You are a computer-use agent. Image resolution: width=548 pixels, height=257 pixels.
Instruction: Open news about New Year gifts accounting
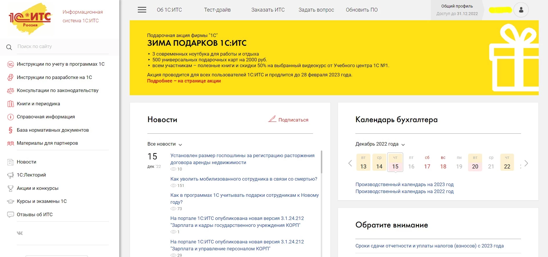click(245, 199)
